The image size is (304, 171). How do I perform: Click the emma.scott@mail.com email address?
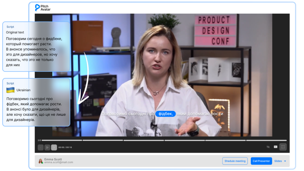click(x=58, y=162)
